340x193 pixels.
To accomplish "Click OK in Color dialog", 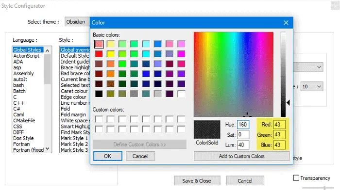I will 108,156.
